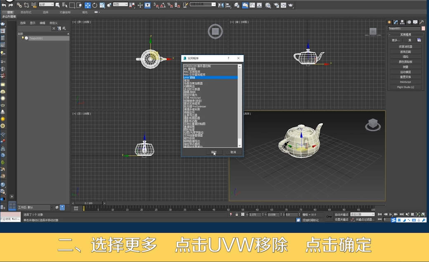Click the 确定 button in dialog

pos(214,152)
